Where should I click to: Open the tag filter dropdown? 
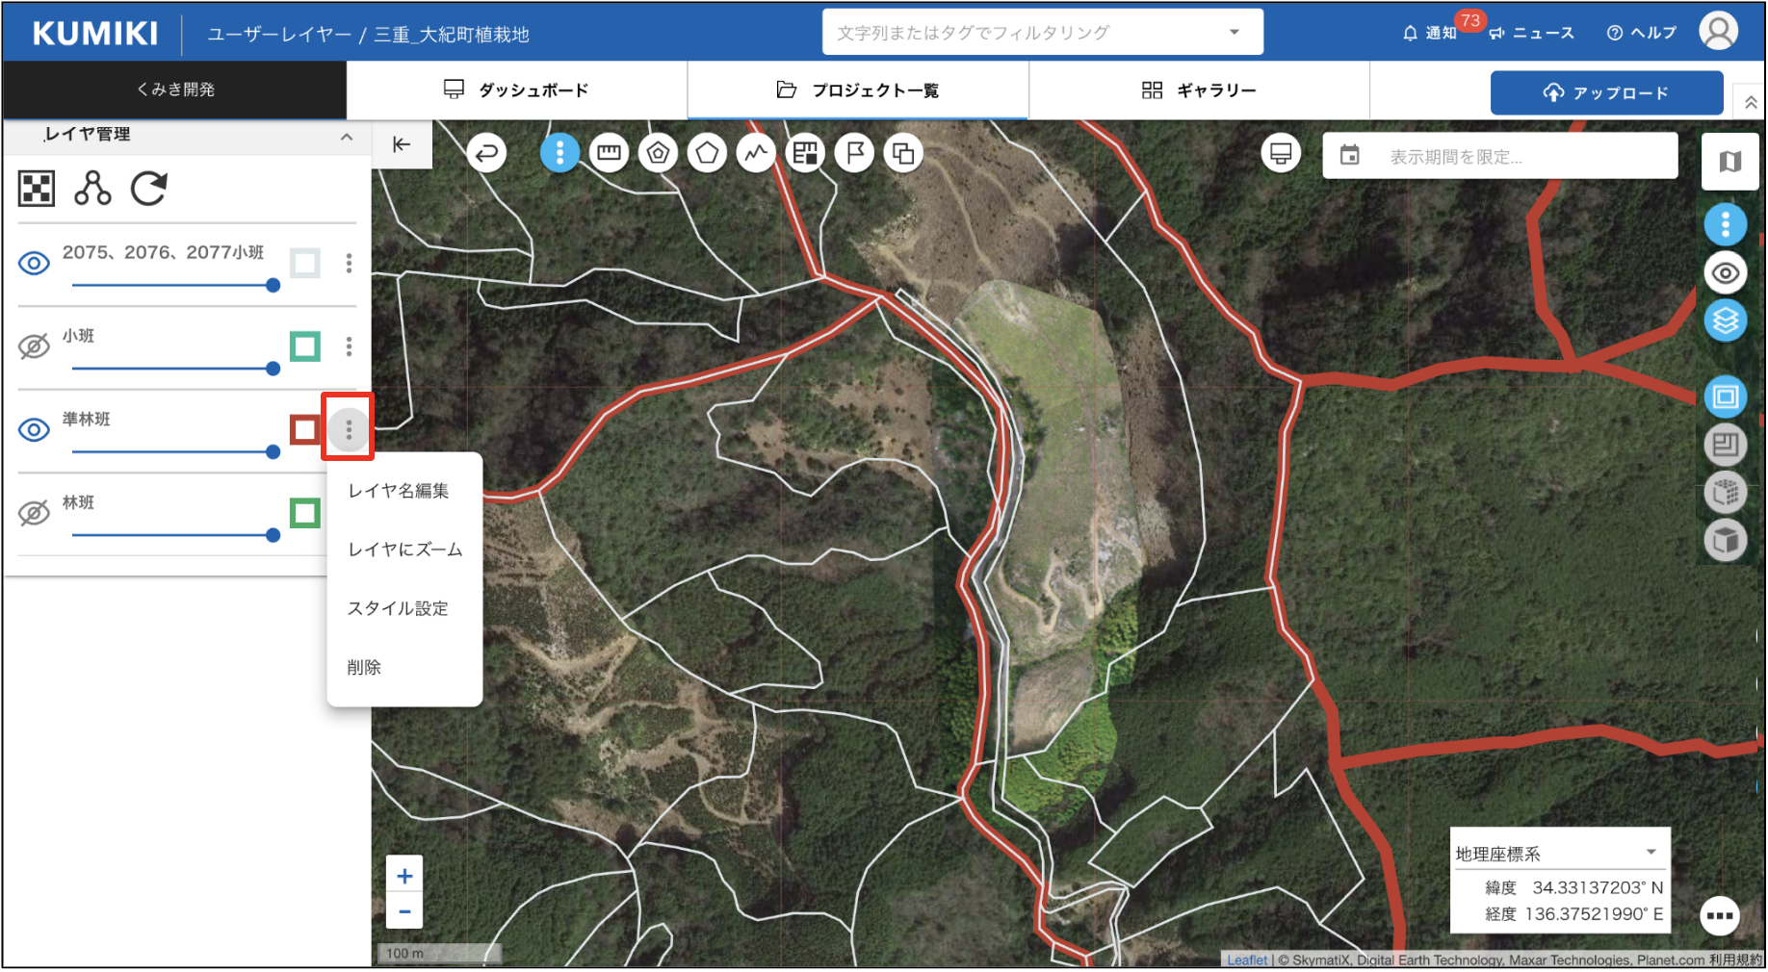(x=1234, y=33)
